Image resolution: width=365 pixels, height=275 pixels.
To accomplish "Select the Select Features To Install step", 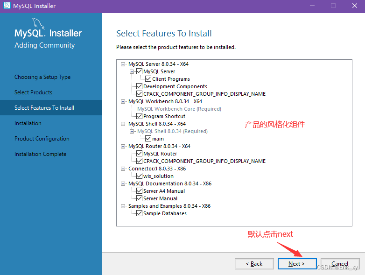I will pyautogui.click(x=51, y=107).
